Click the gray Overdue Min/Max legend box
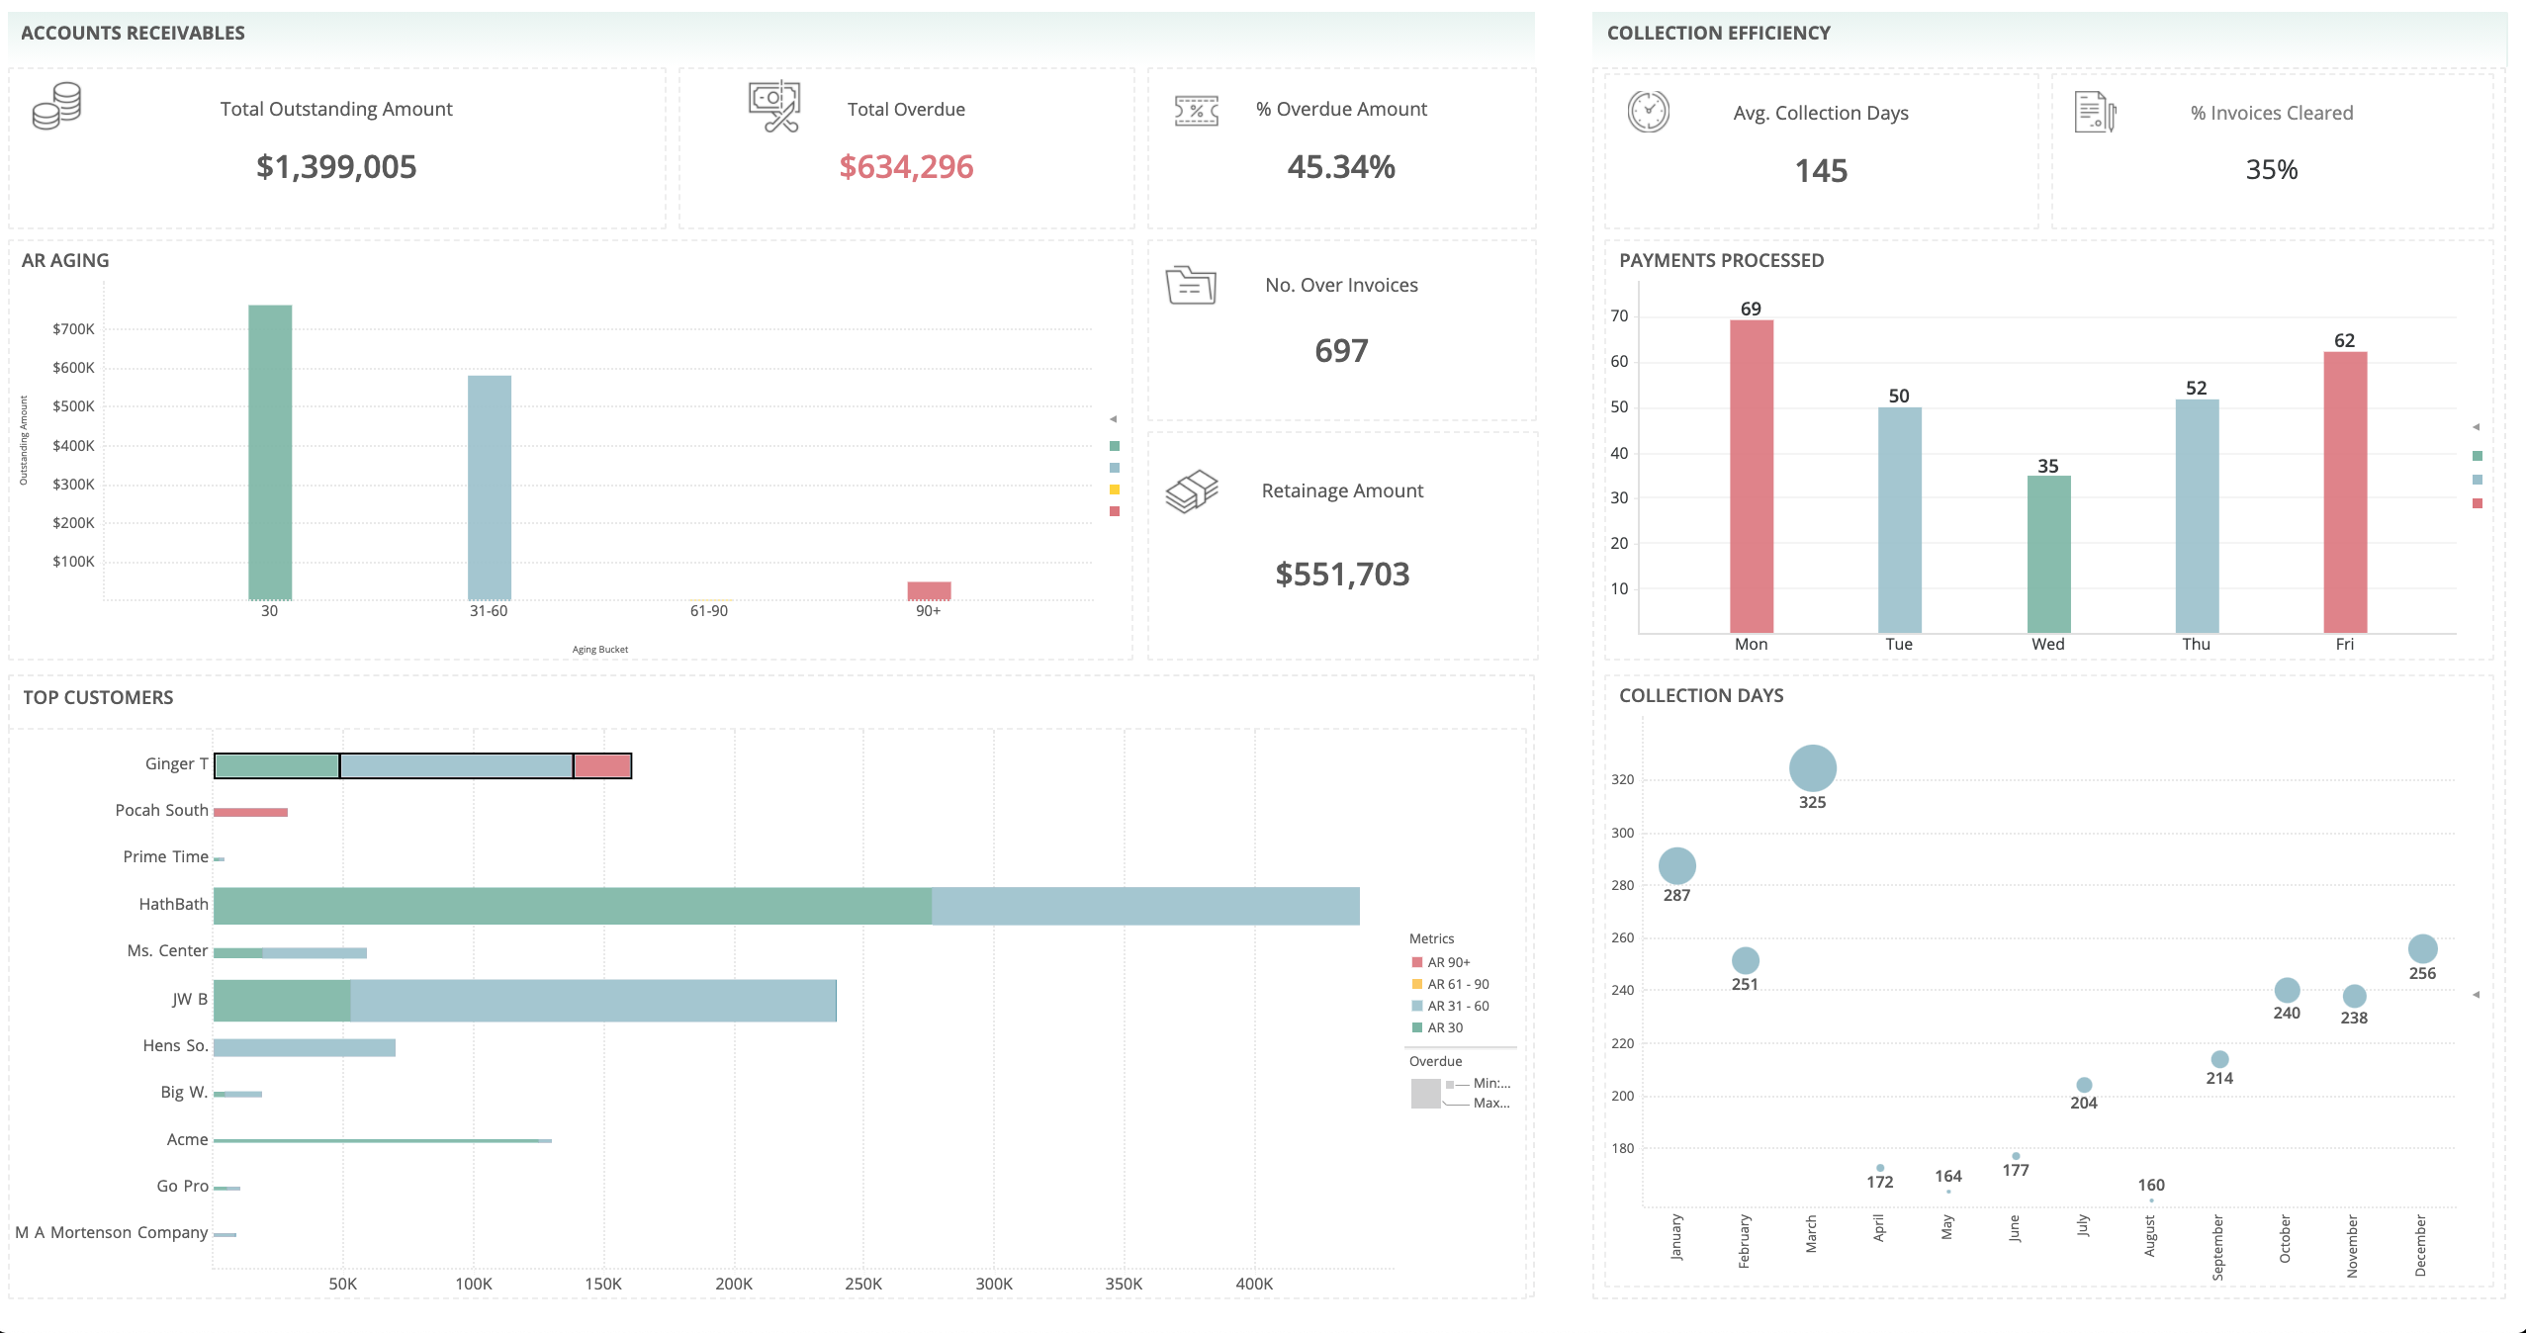Viewport: 2526px width, 1333px height. [1425, 1093]
